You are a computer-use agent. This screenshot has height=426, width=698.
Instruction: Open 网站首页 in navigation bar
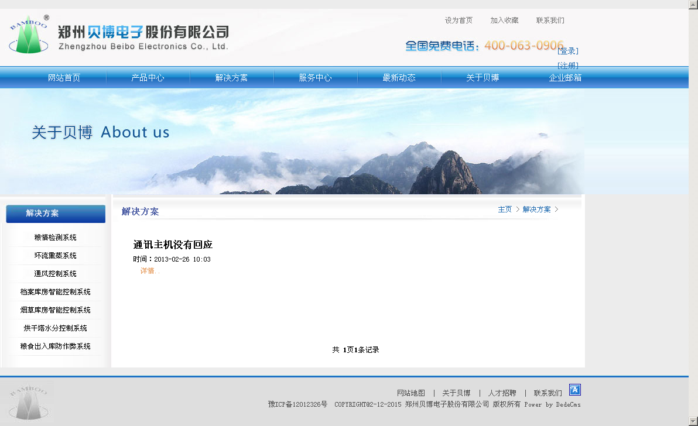[x=64, y=78]
